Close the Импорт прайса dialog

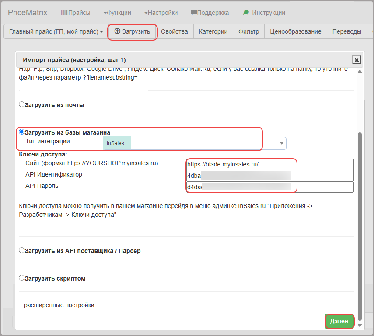pos(357,60)
